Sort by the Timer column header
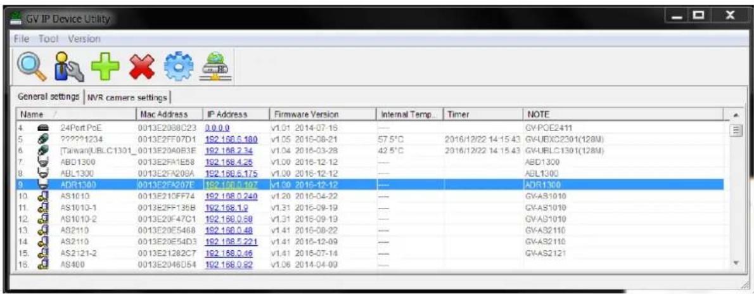754x294 pixels. pos(482,115)
